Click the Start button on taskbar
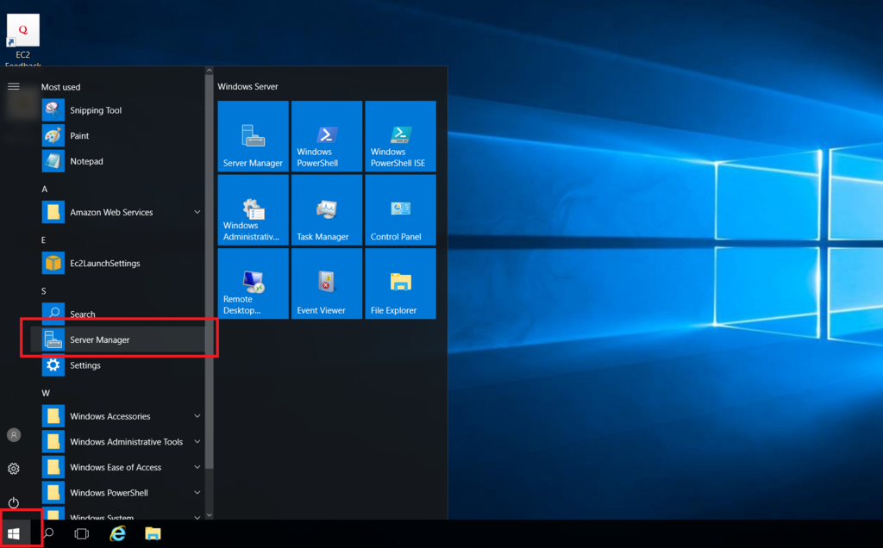Screen dimensions: 883x548 [x=14, y=533]
